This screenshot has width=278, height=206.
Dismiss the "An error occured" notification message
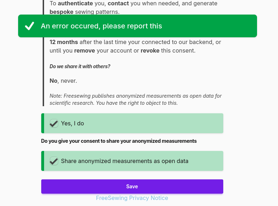click(137, 26)
